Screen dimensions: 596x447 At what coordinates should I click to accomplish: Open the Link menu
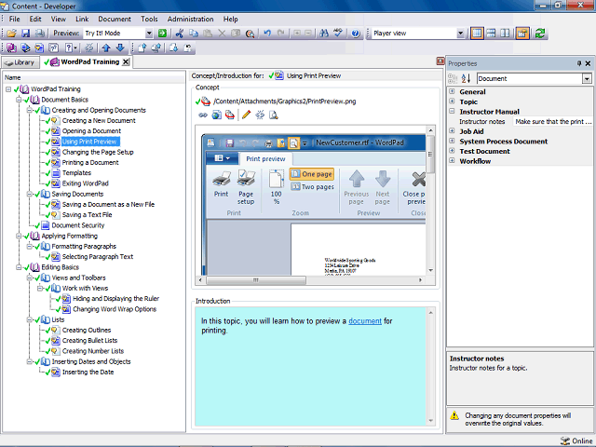(82, 19)
